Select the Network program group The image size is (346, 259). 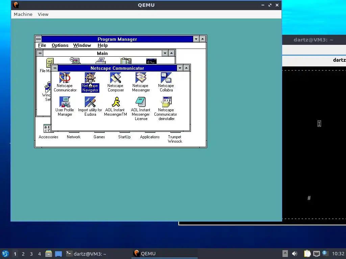74,137
